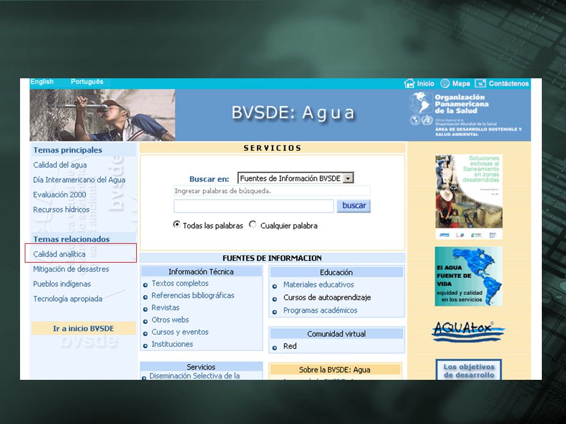Open Calidad del agua topic
This screenshot has height=424, width=566.
click(x=60, y=165)
